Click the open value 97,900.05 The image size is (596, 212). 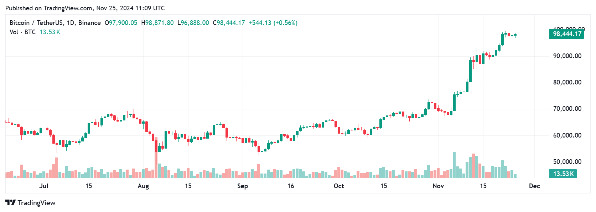pyautogui.click(x=123, y=23)
